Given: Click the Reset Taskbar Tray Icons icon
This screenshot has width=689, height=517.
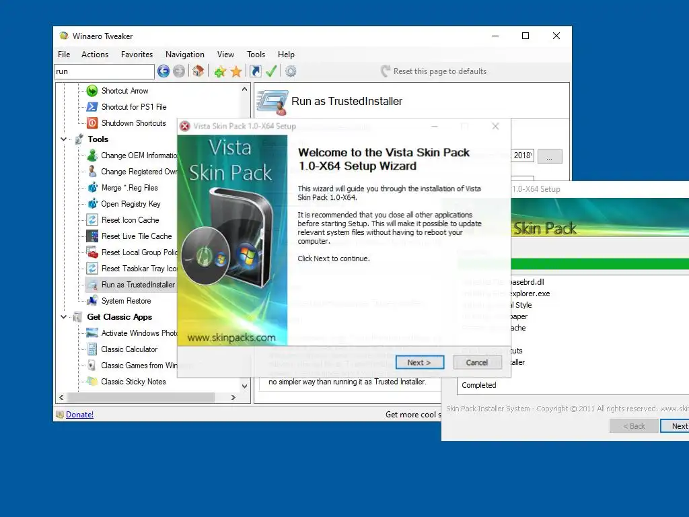Looking at the screenshot, I should click(x=92, y=268).
